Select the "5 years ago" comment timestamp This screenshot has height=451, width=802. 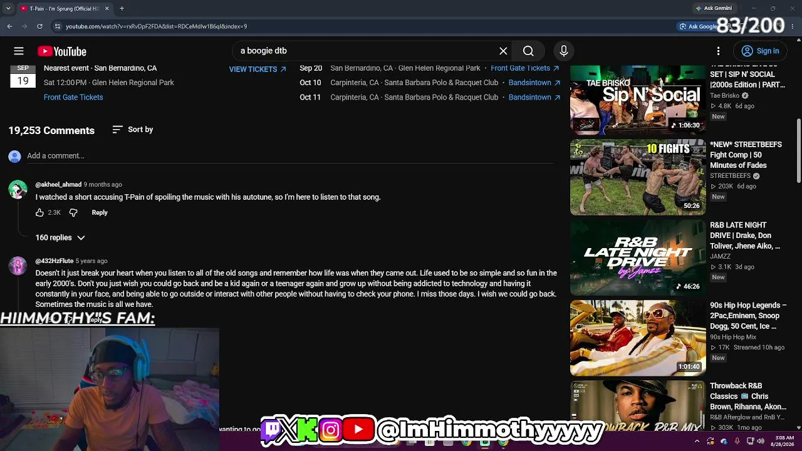tap(91, 261)
